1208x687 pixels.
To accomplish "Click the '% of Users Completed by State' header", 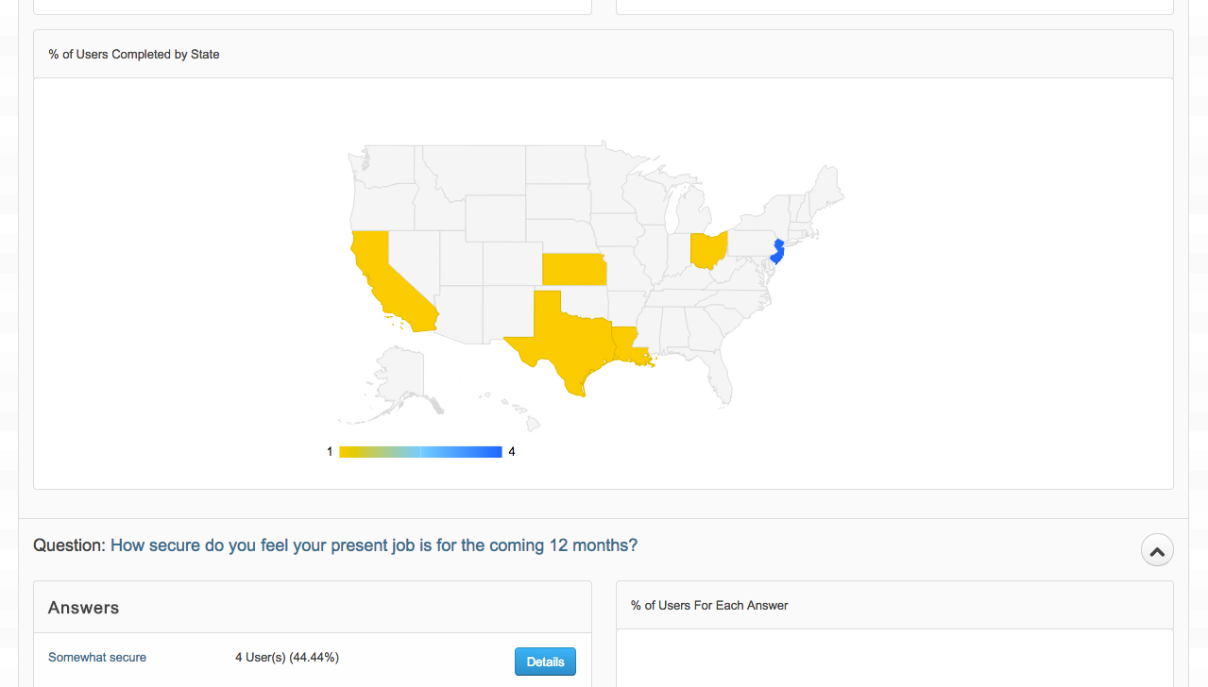I will coord(134,55).
